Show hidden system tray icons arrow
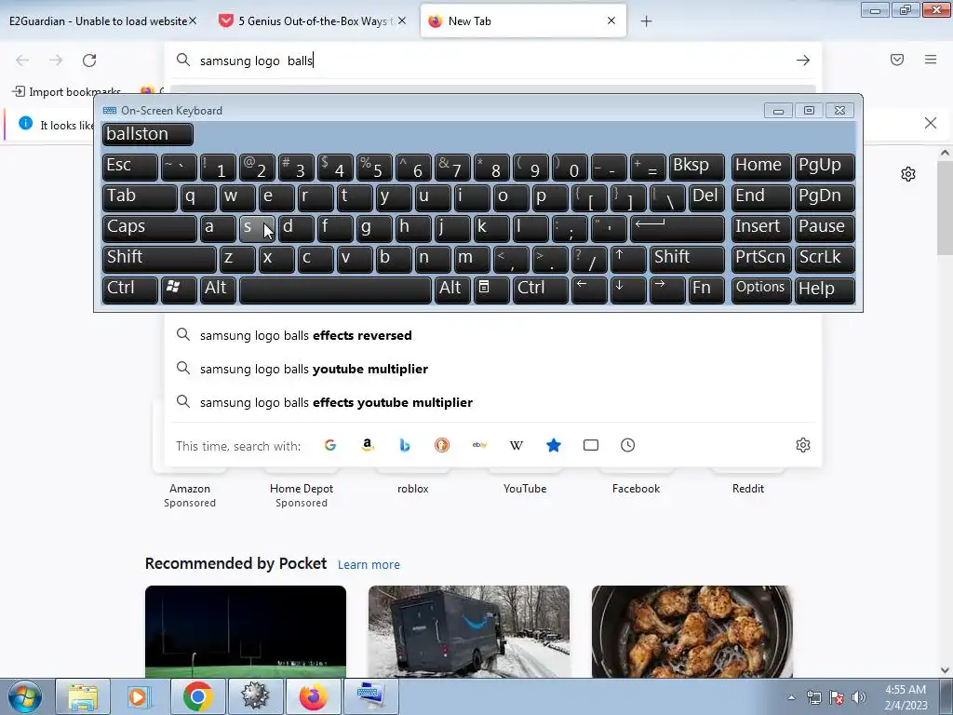953x715 pixels. pos(791,697)
